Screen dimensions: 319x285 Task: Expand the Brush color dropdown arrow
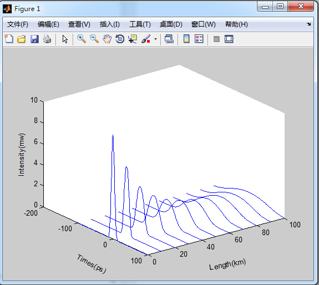156,39
